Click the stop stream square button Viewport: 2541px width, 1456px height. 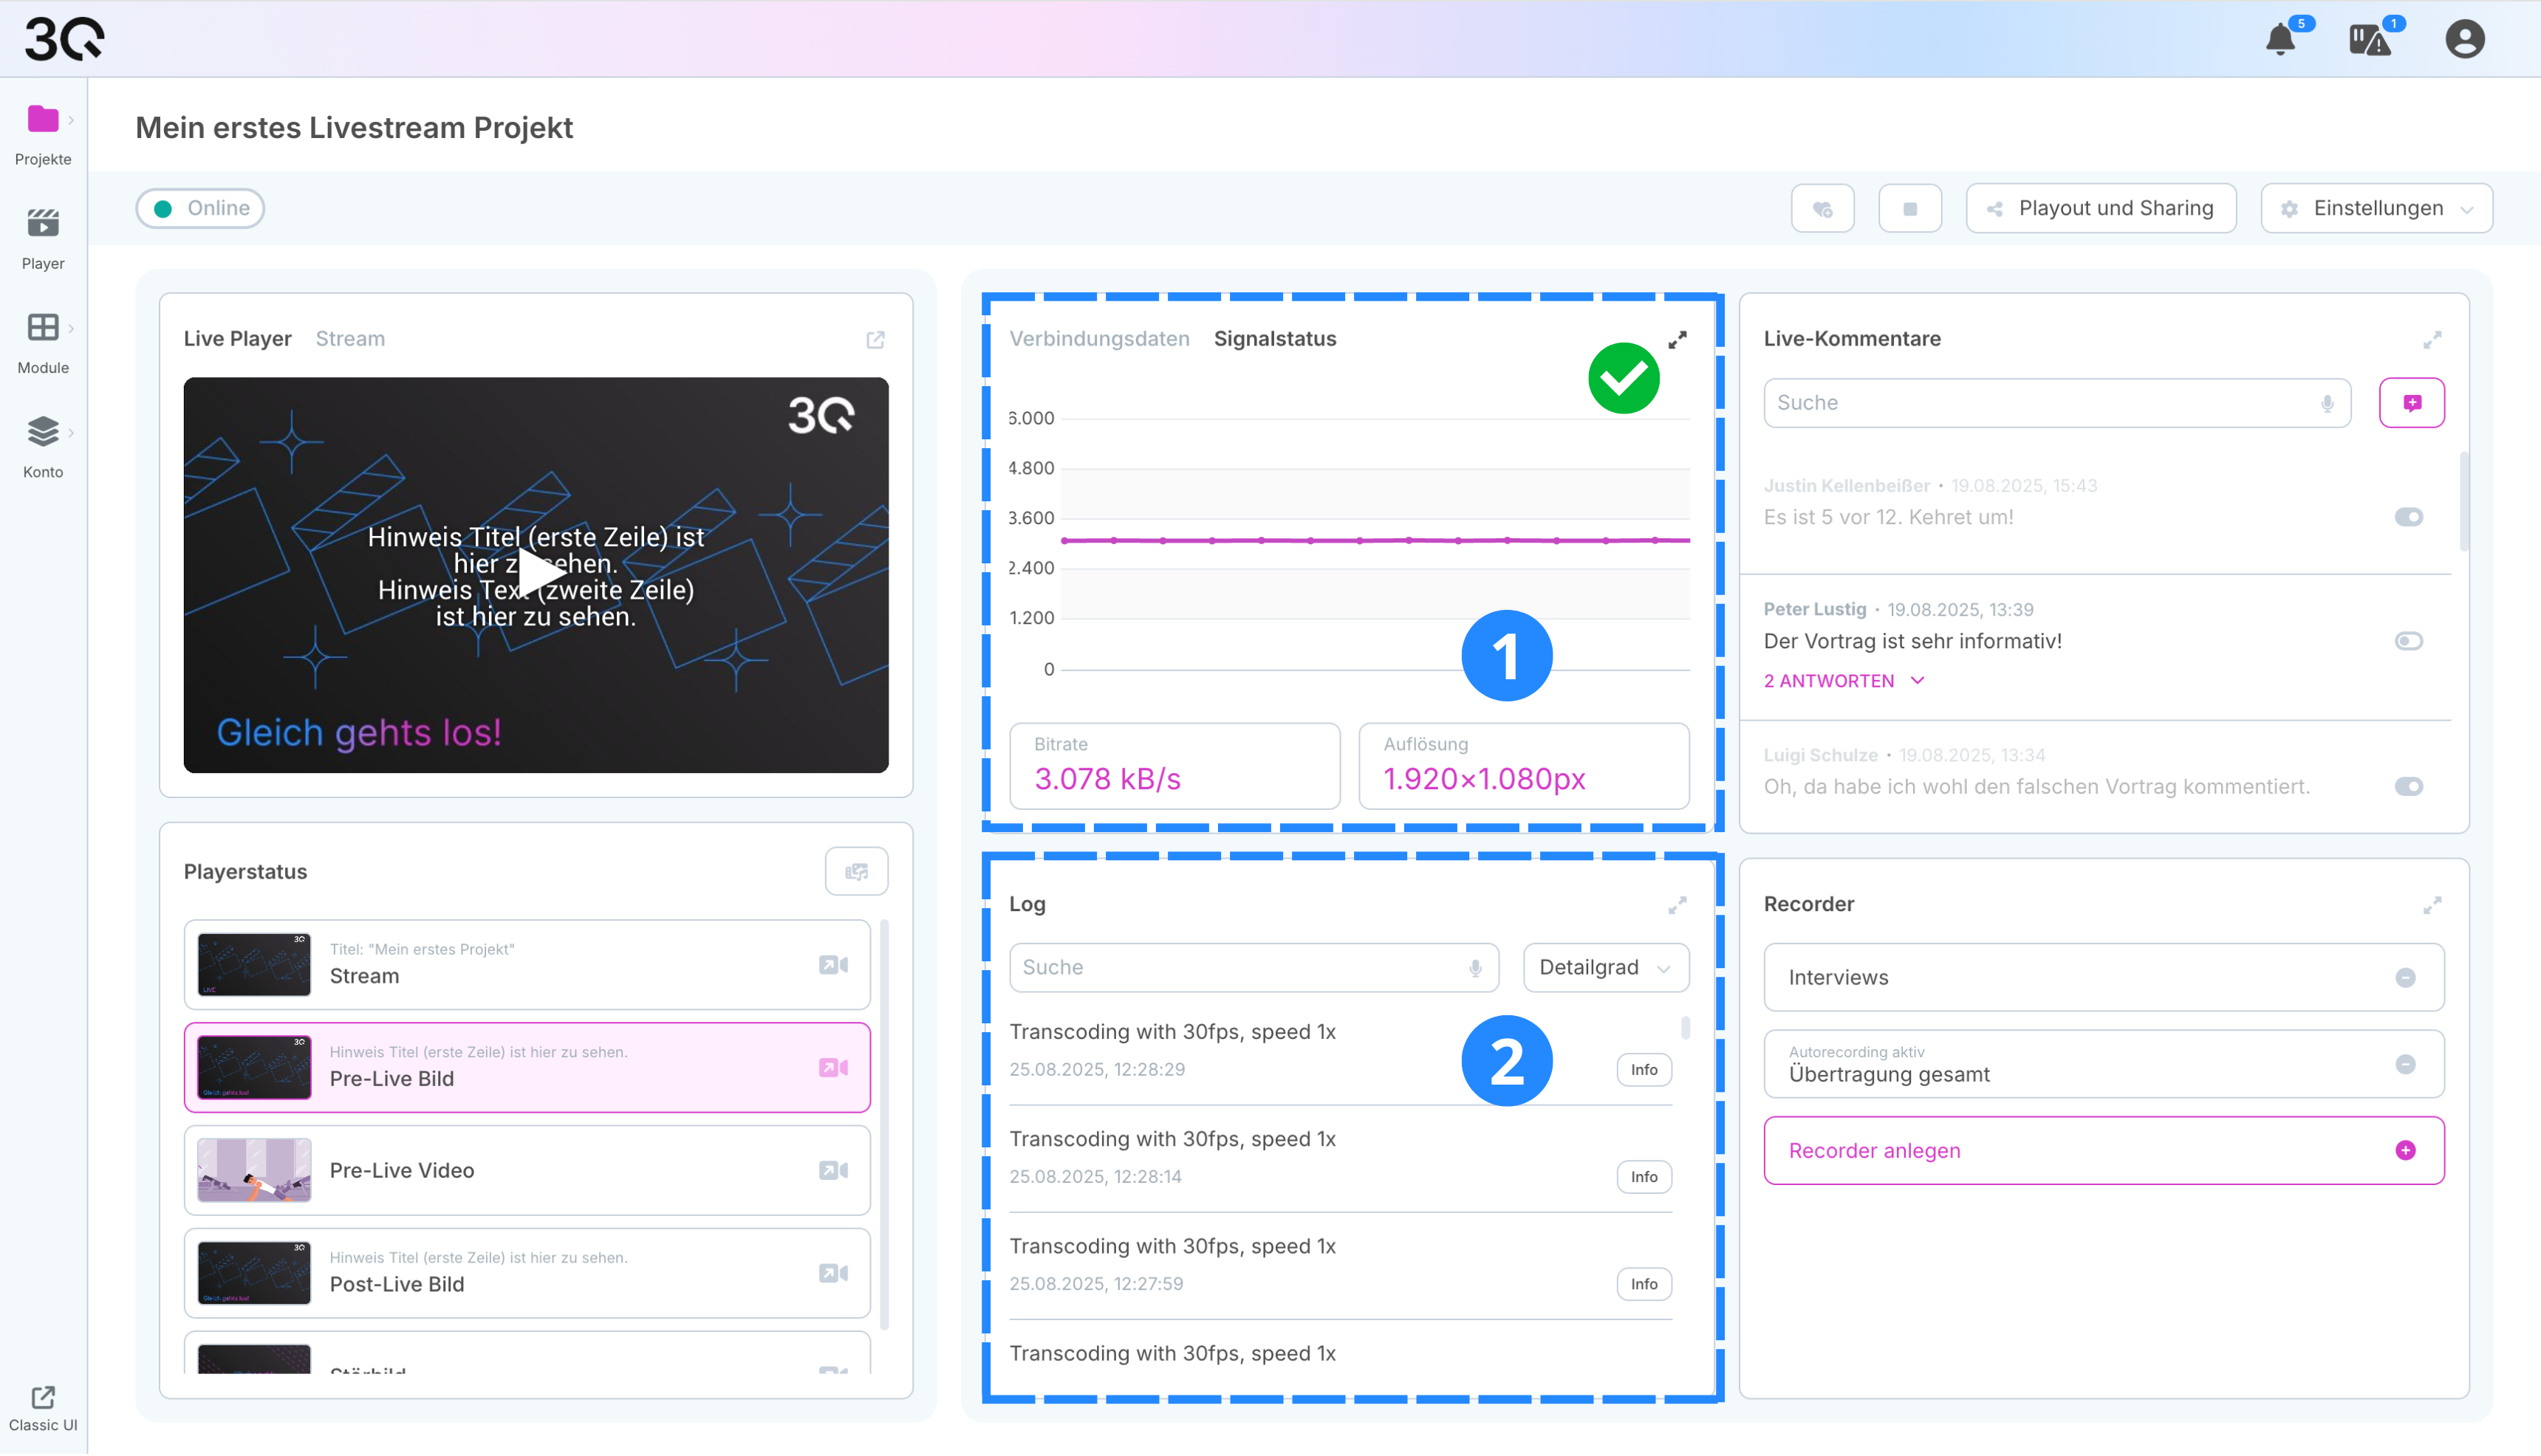point(1909,208)
